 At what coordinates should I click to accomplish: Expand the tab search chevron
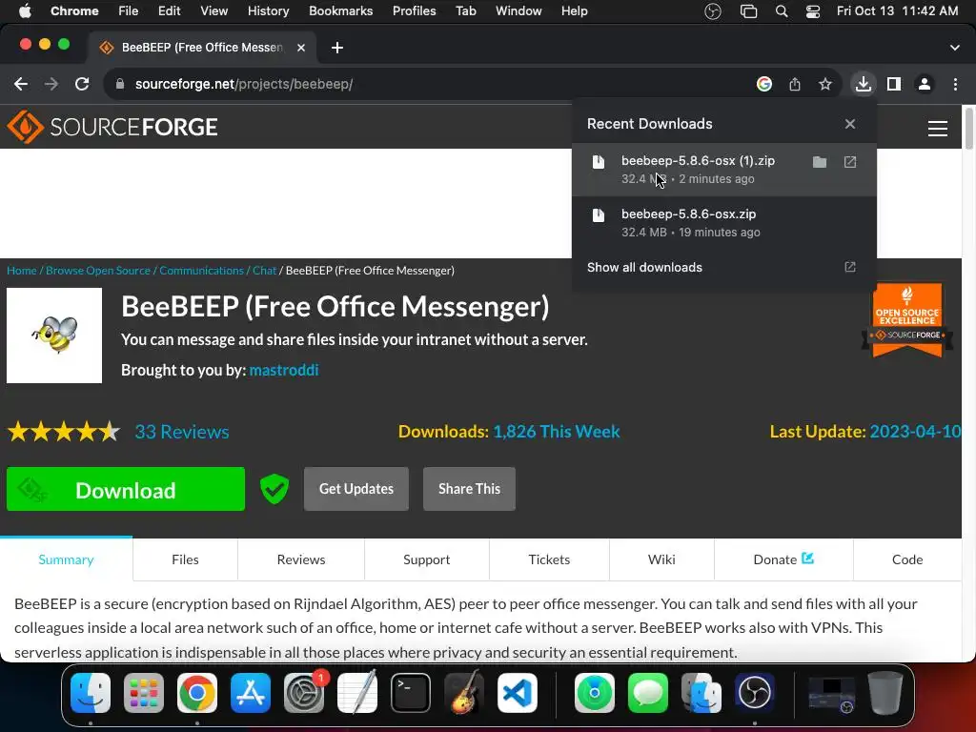[955, 48]
